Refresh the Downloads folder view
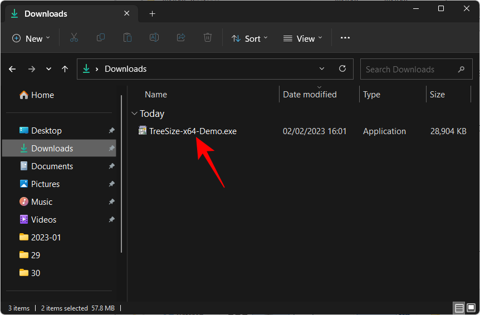The width and height of the screenshot is (480, 315). click(342, 68)
